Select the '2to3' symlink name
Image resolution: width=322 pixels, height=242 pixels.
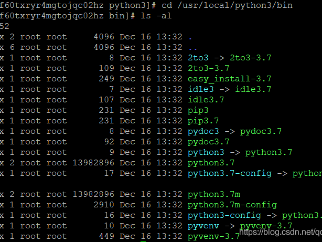pos(198,58)
